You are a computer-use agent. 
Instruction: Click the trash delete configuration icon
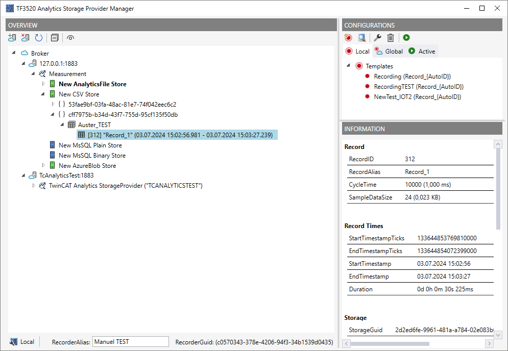click(x=391, y=38)
